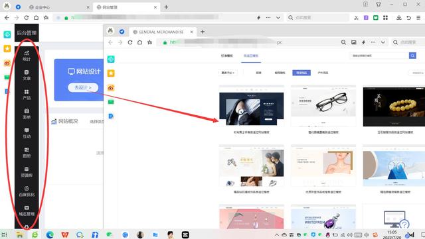Open 域名管理 in the dark sidebar

(x=27, y=211)
